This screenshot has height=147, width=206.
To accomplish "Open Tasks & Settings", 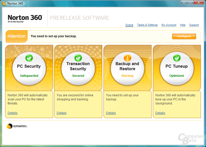I will pos(147,25).
